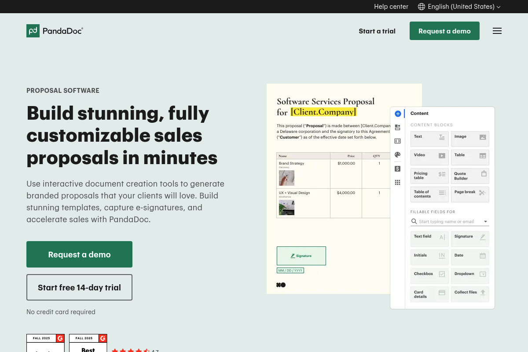Select the Signature fillable field
528x352 pixels.
click(x=470, y=238)
